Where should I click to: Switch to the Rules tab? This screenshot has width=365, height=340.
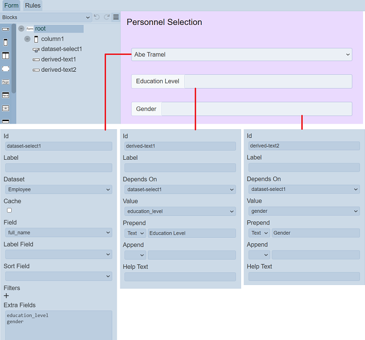(33, 6)
